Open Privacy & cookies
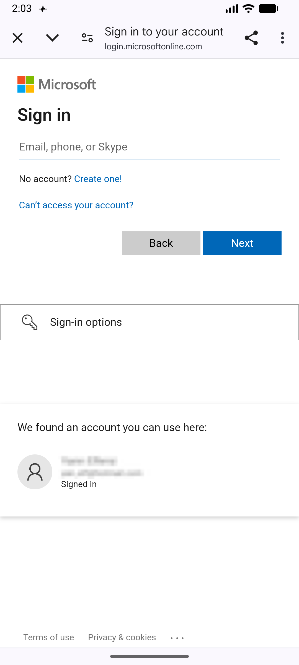 (122, 637)
